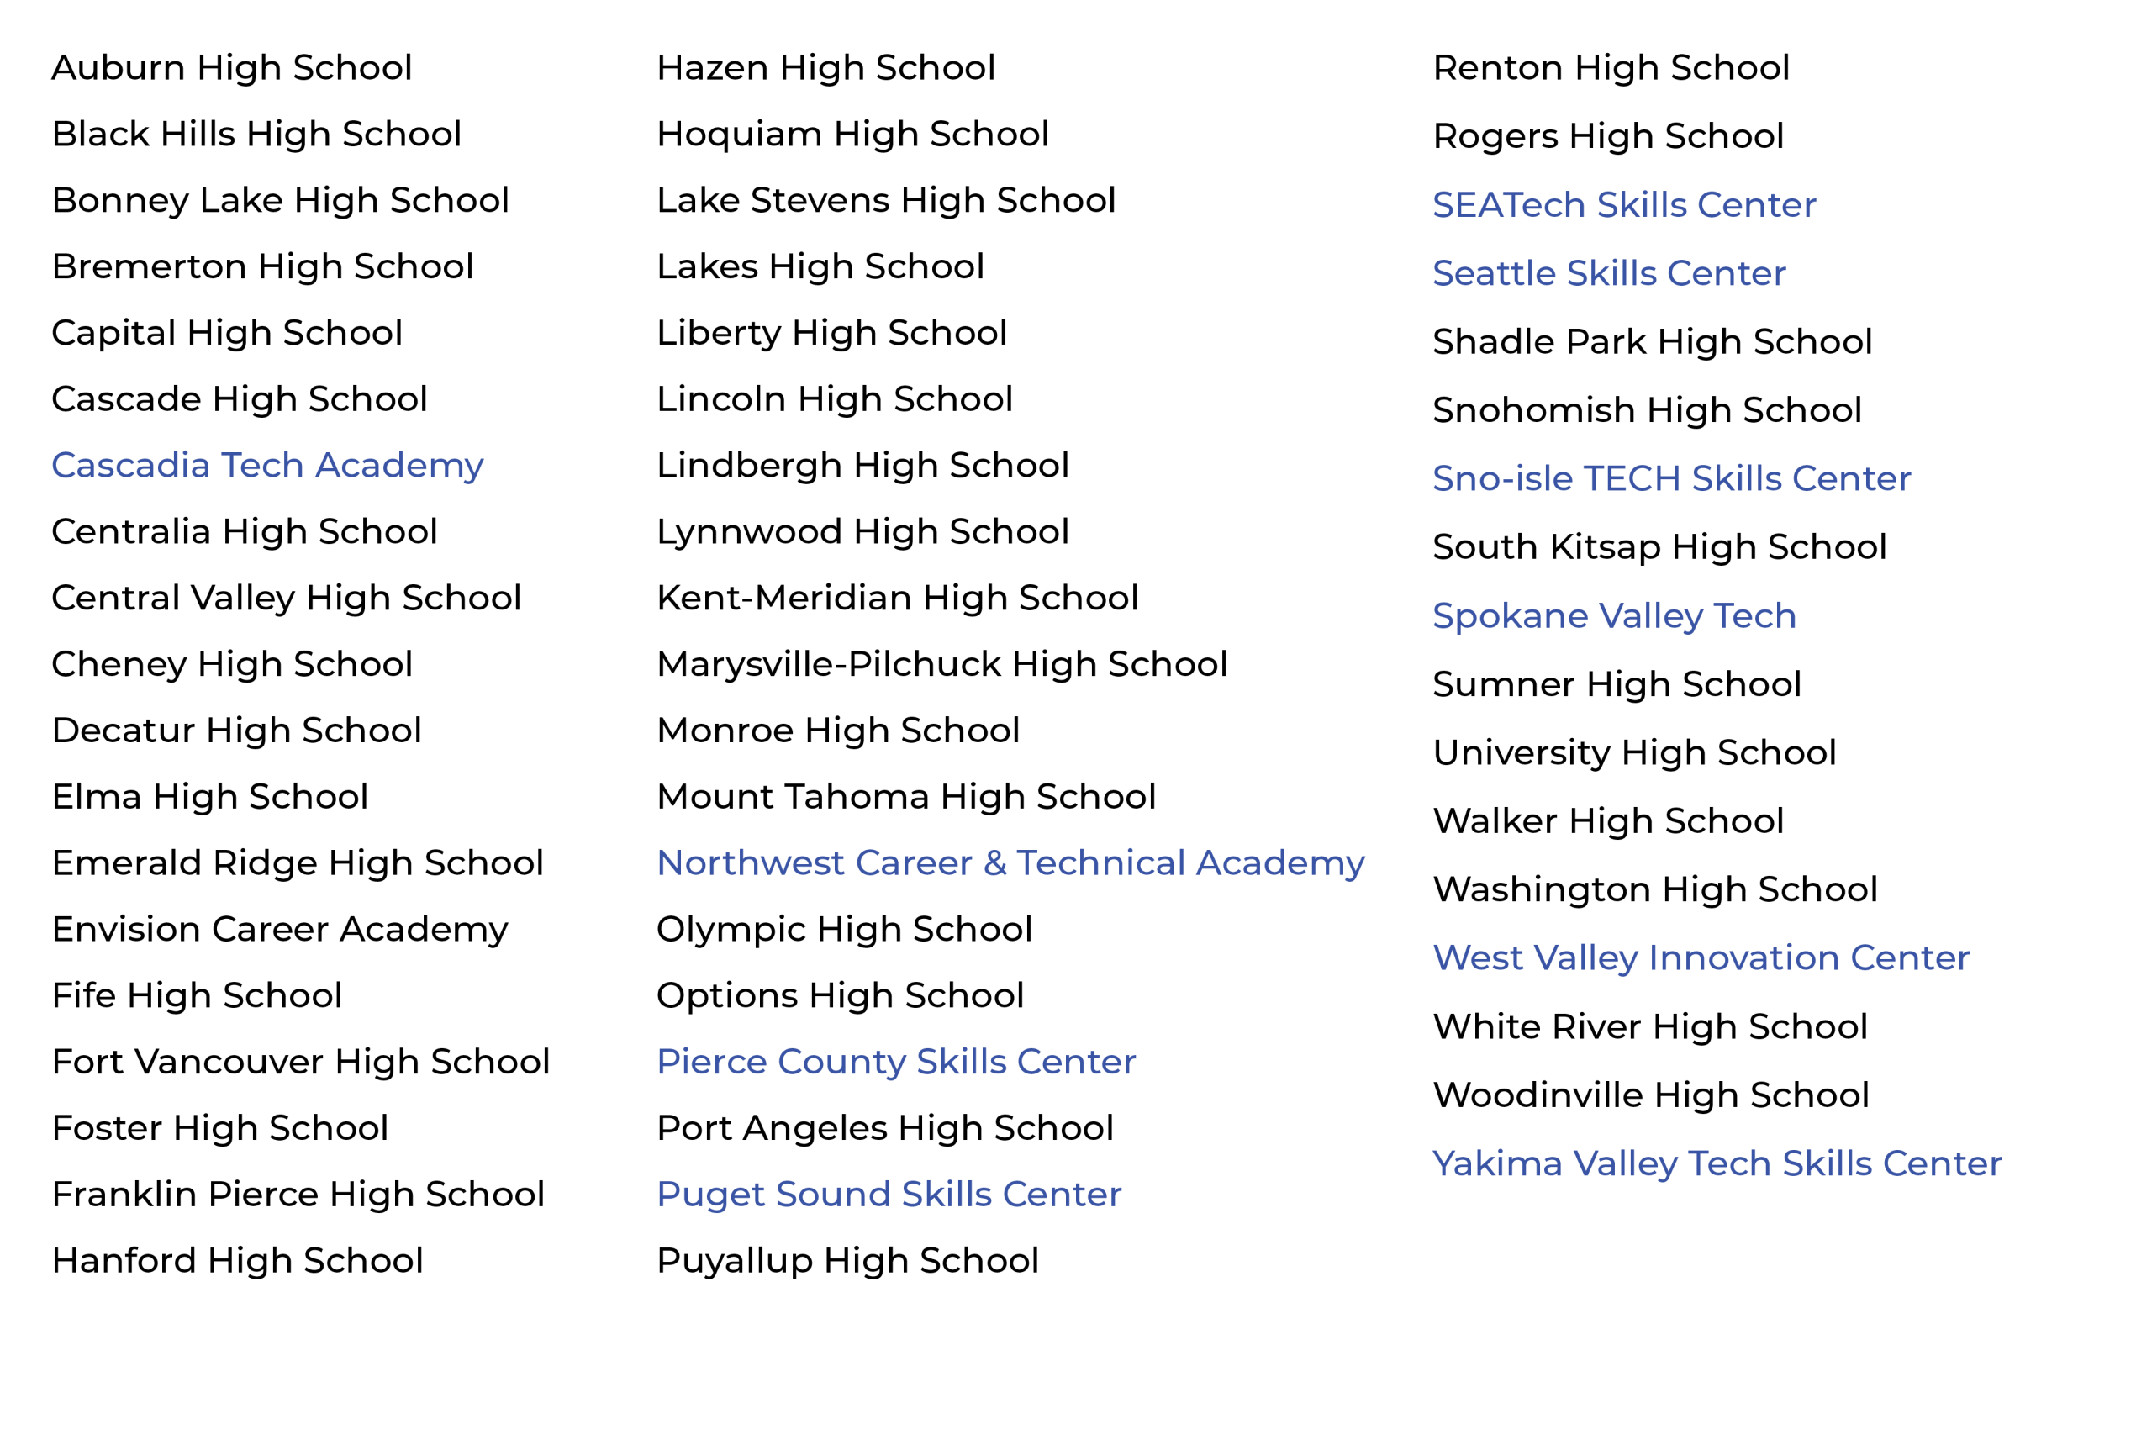The width and height of the screenshot is (2152, 1440).
Task: Click on Renton High School entry
Action: click(1611, 68)
